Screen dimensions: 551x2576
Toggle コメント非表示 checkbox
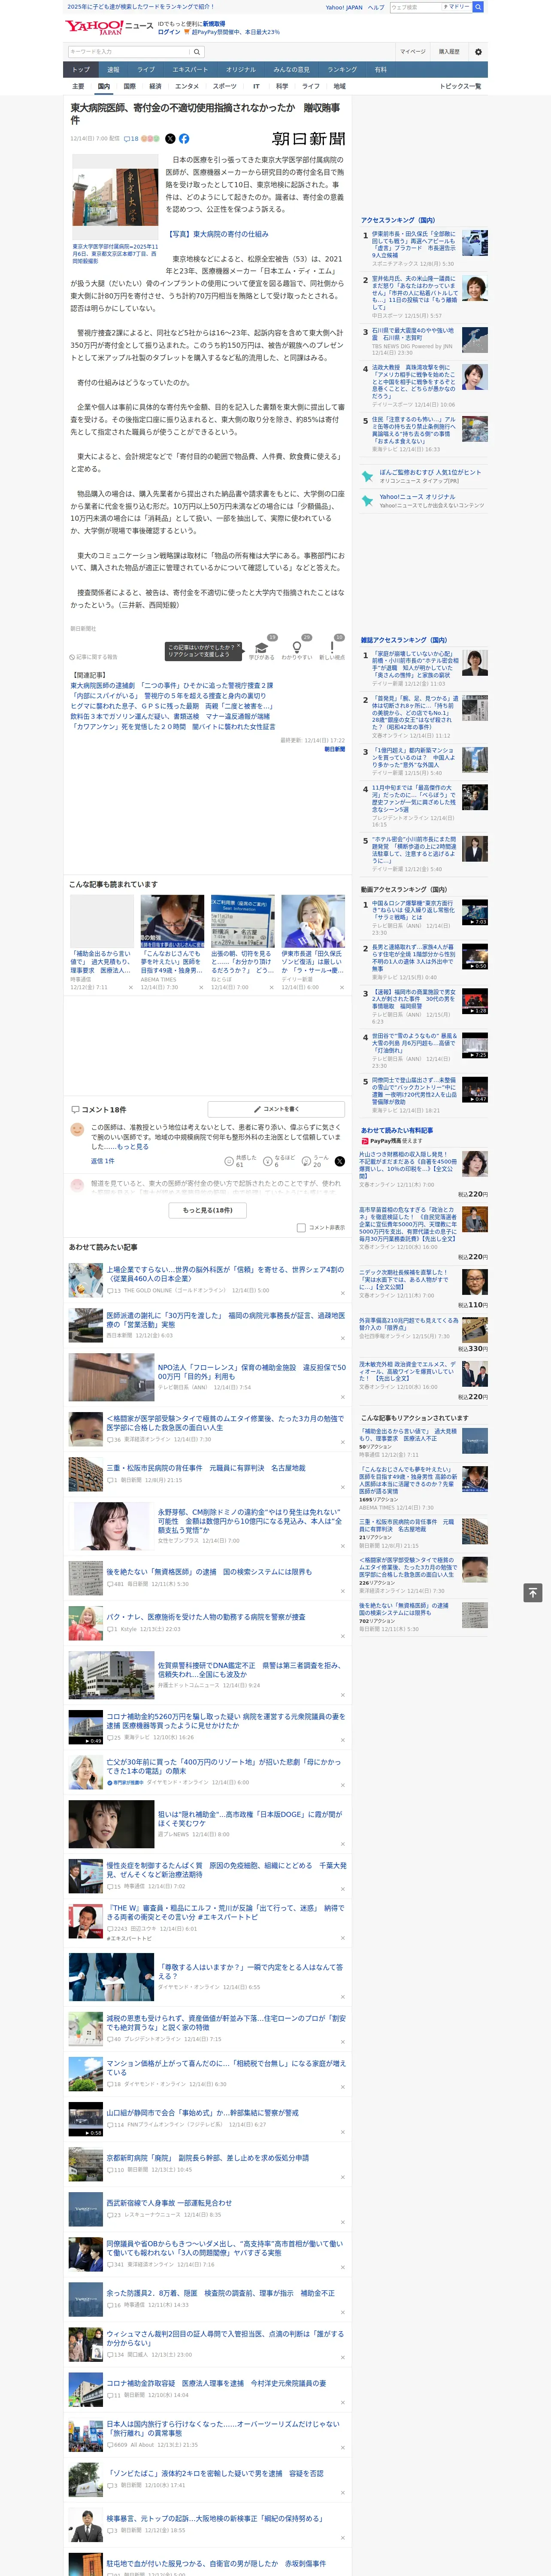pyautogui.click(x=301, y=1227)
